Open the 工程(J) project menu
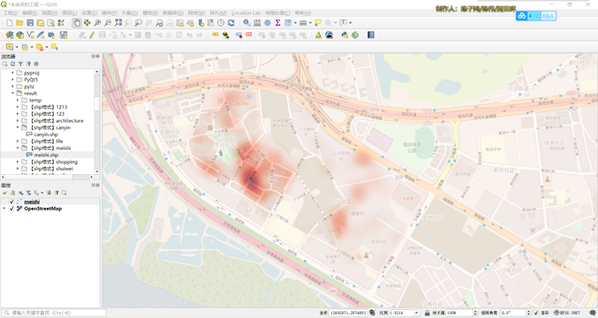The height and width of the screenshot is (318, 598). [x=10, y=13]
